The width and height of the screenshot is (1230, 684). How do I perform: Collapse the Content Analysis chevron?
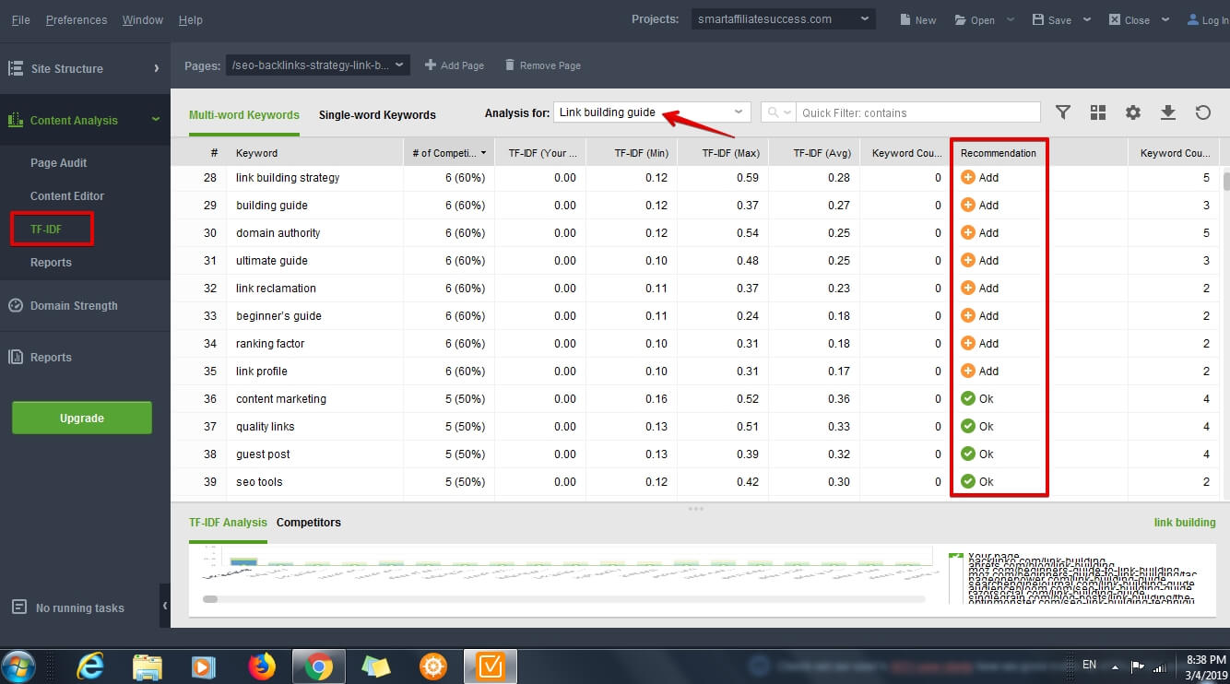[156, 119]
